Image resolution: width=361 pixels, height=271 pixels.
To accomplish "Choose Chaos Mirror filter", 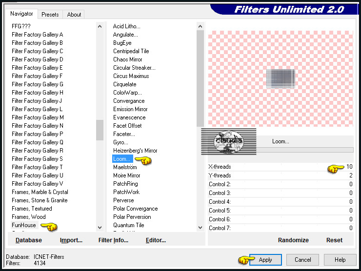I will [x=127, y=59].
